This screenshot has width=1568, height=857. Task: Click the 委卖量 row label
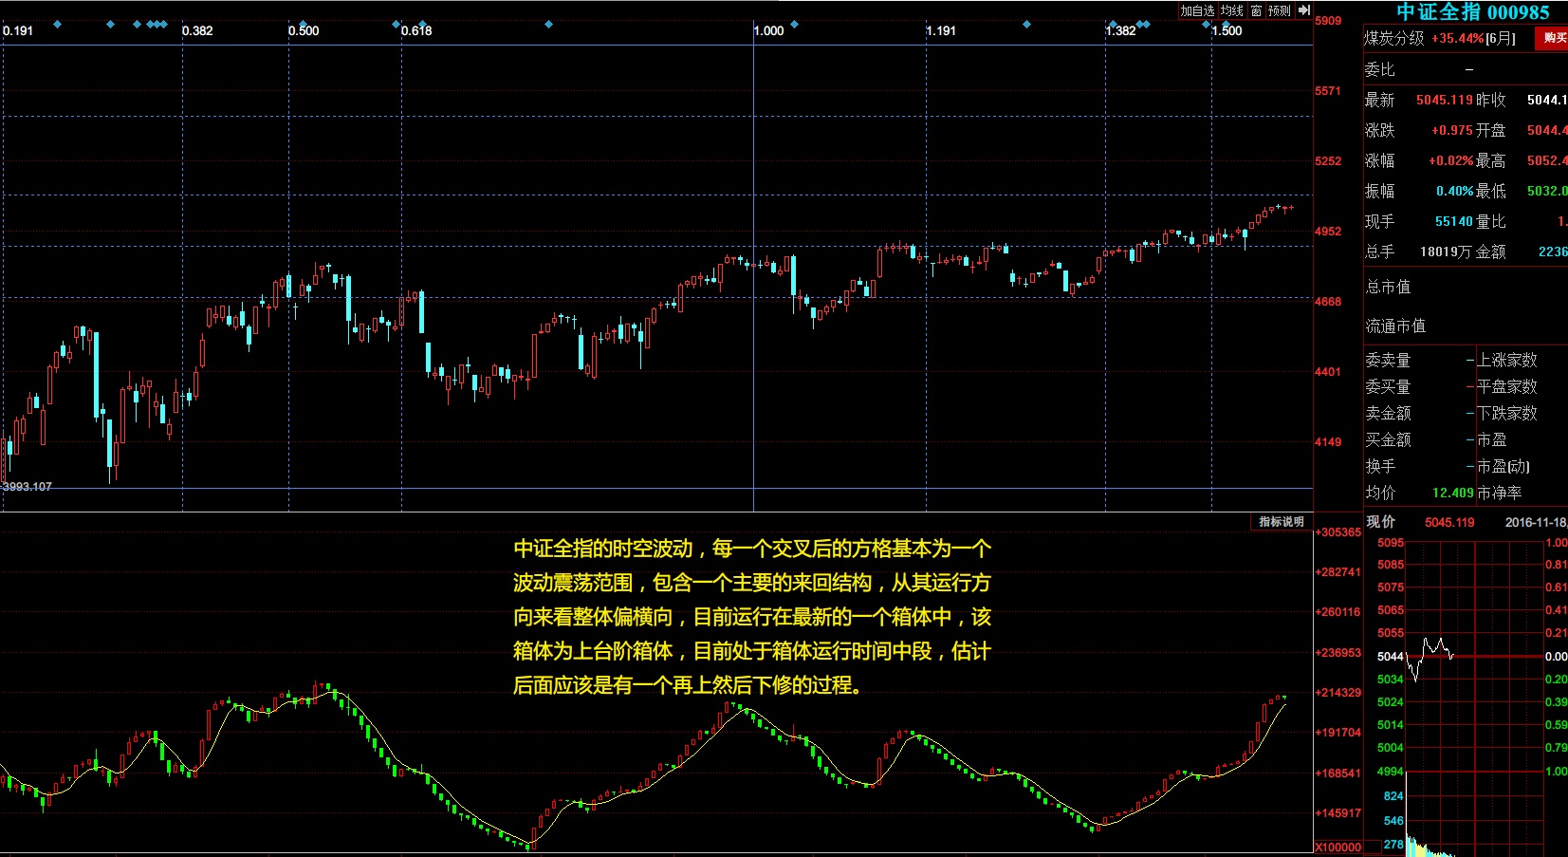click(1388, 360)
